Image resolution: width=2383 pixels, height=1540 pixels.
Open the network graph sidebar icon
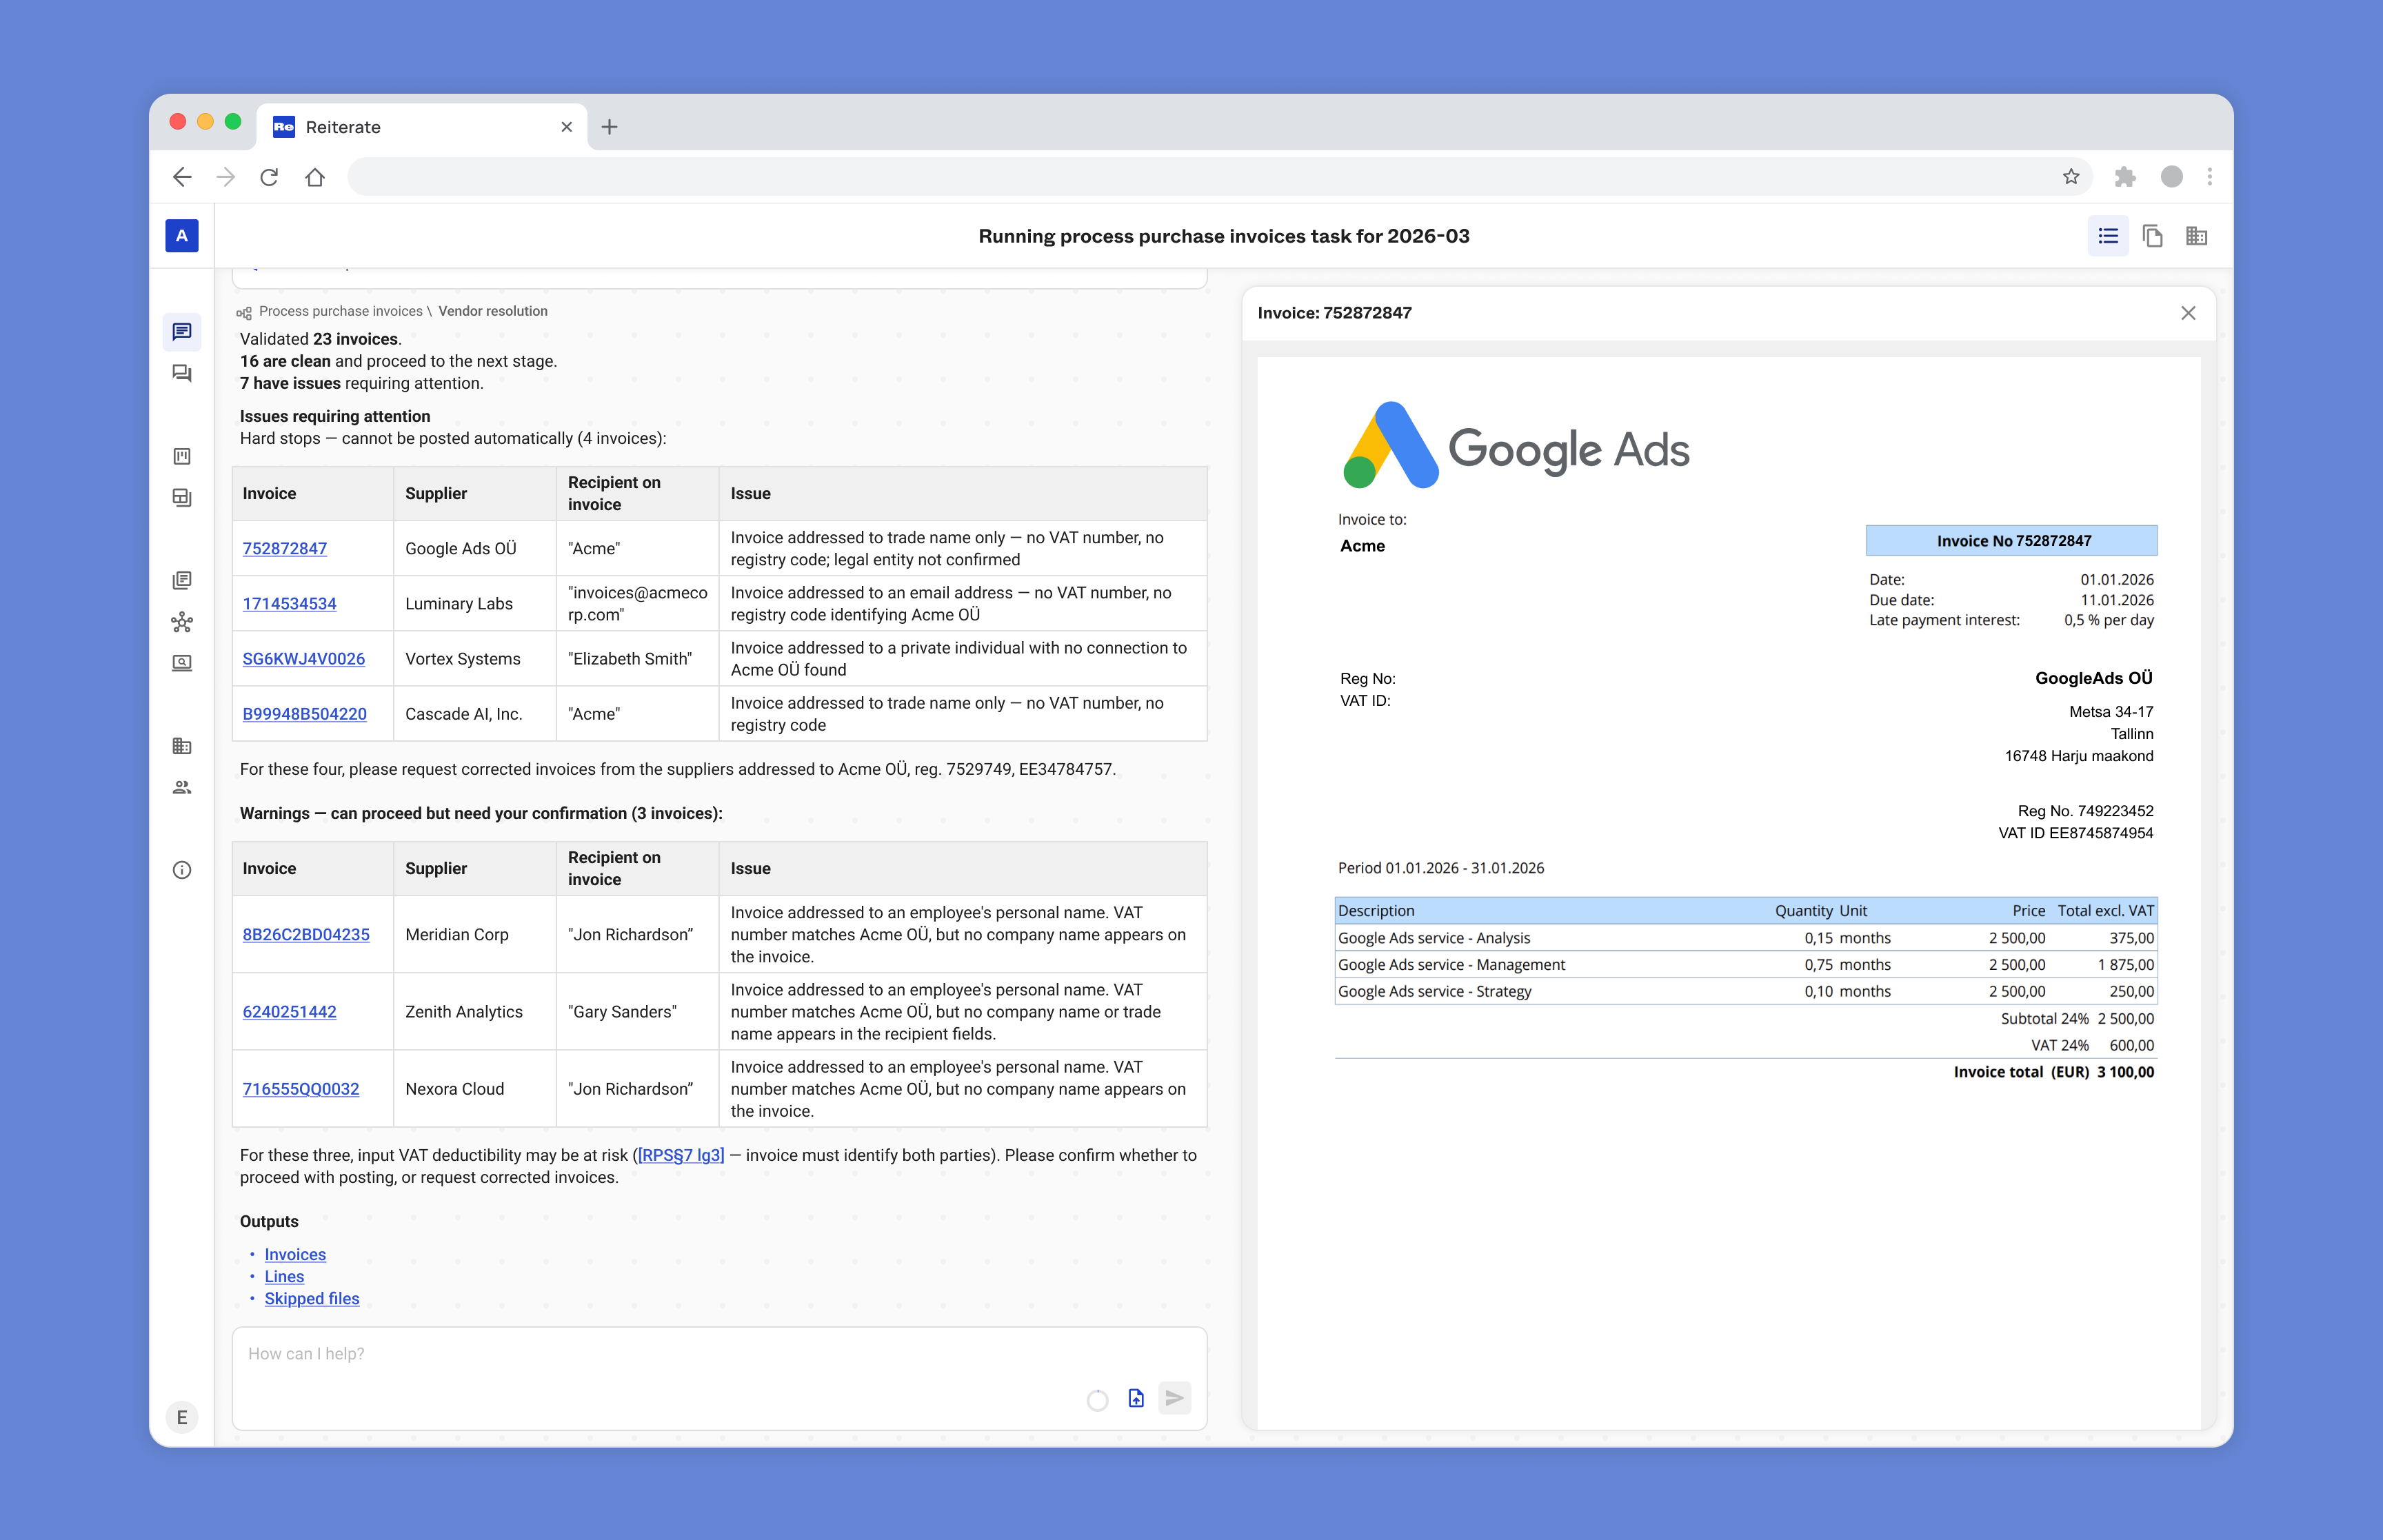tap(182, 622)
